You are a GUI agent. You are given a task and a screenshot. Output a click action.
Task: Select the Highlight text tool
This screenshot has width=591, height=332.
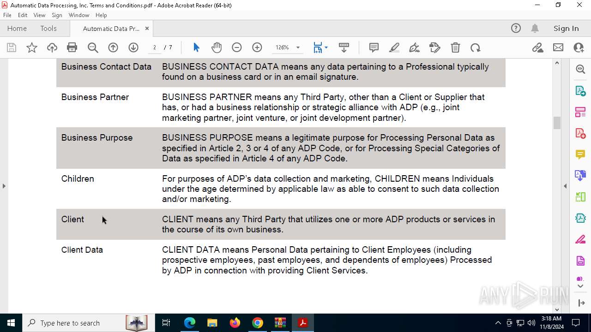tap(394, 47)
